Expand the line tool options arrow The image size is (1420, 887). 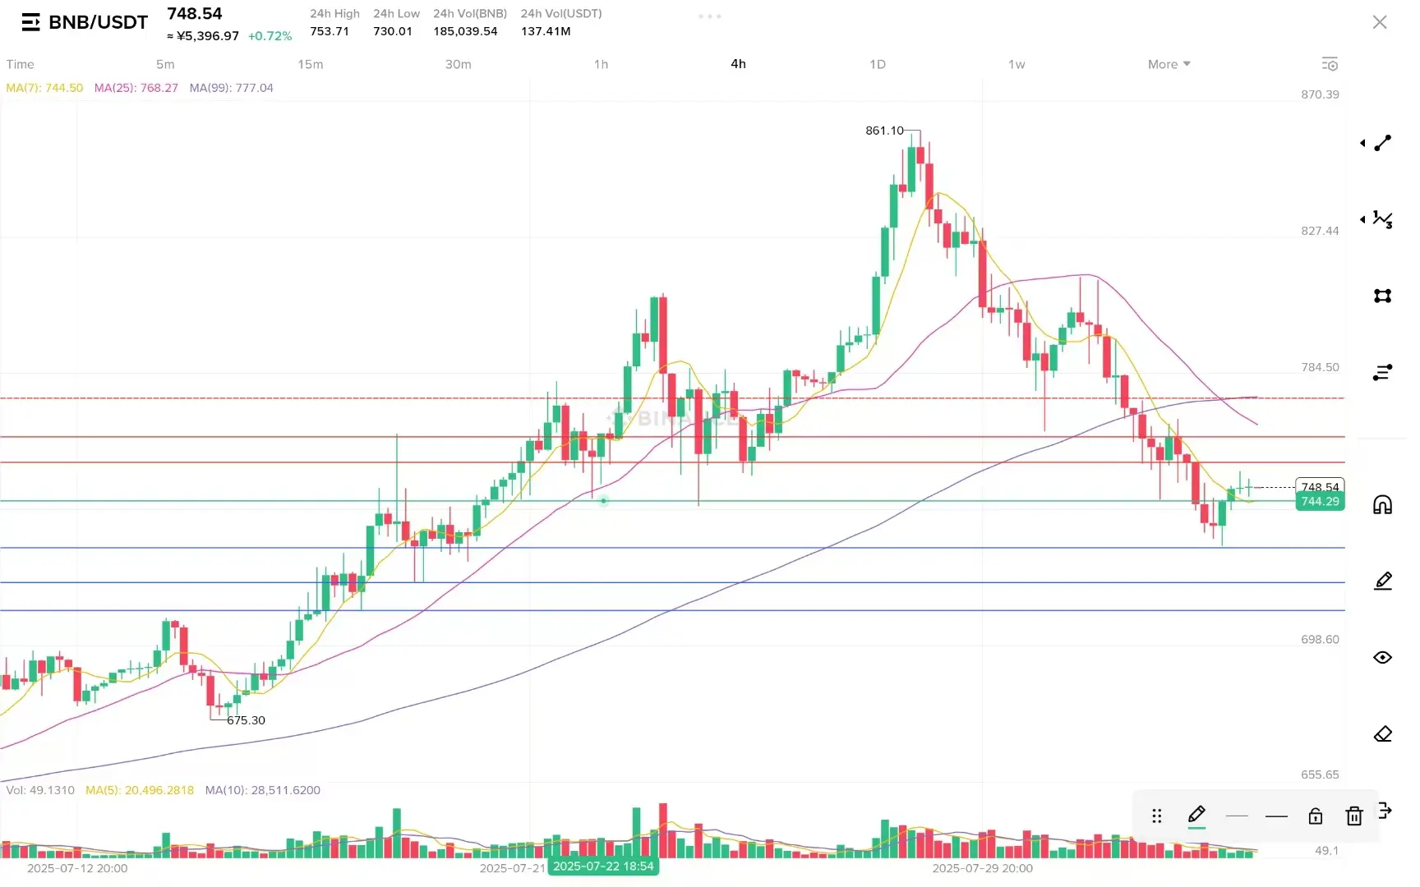point(1362,143)
